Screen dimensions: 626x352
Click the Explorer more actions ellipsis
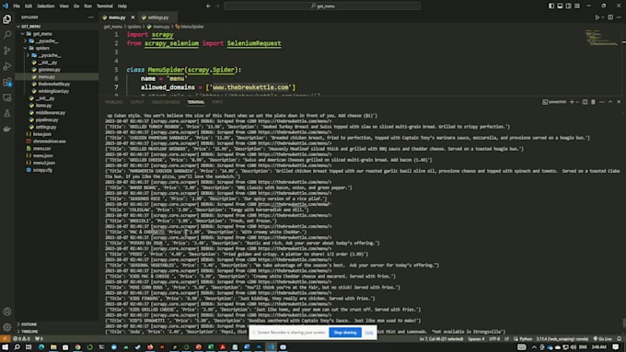90,17
